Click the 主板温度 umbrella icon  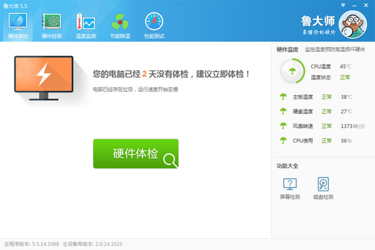coord(283,97)
